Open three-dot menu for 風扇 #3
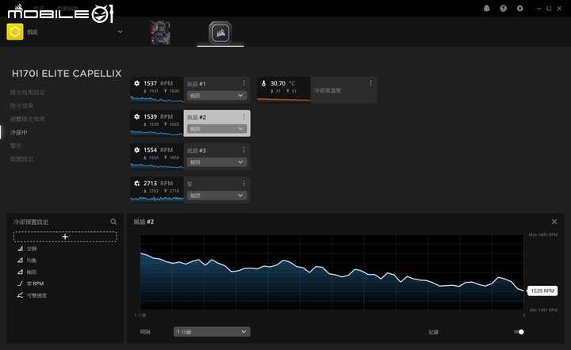Screen dimensions: 571x350 coord(243,150)
